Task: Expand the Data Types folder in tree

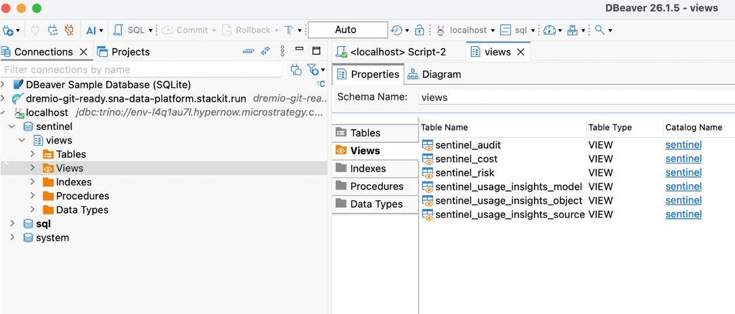Action: click(x=32, y=210)
